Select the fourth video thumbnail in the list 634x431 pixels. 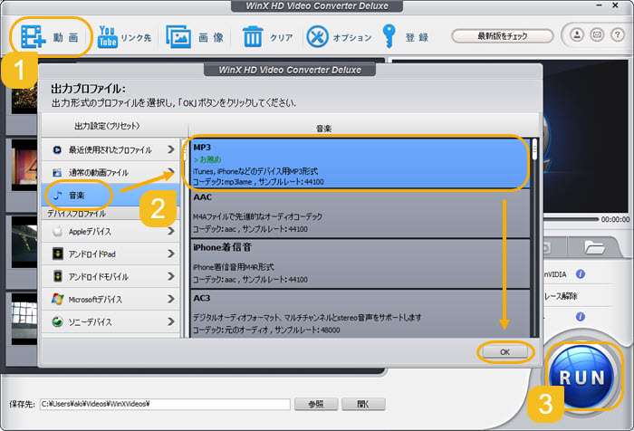click(24, 319)
